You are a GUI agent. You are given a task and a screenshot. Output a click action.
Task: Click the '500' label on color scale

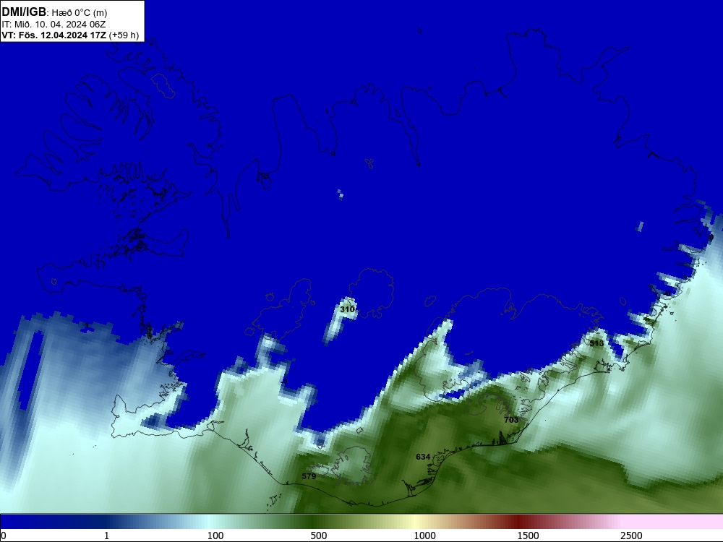(319, 535)
